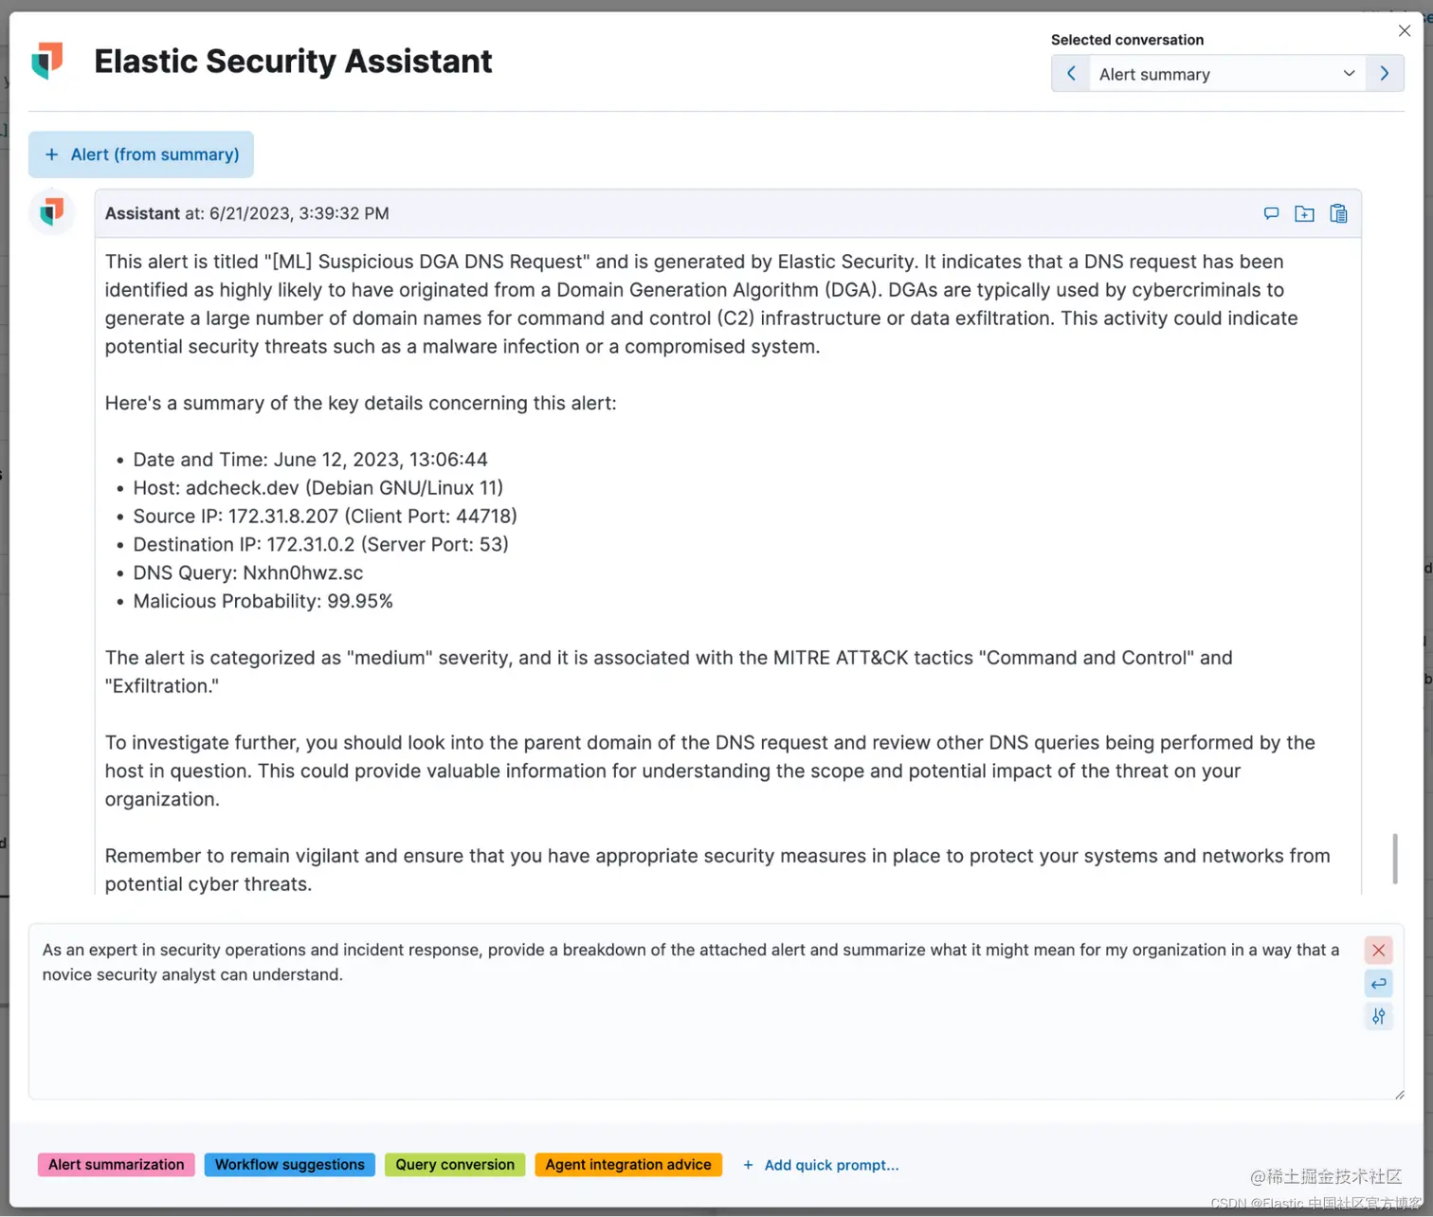Select the Query conversion quick prompt
This screenshot has height=1217, width=1433.
coord(455,1165)
